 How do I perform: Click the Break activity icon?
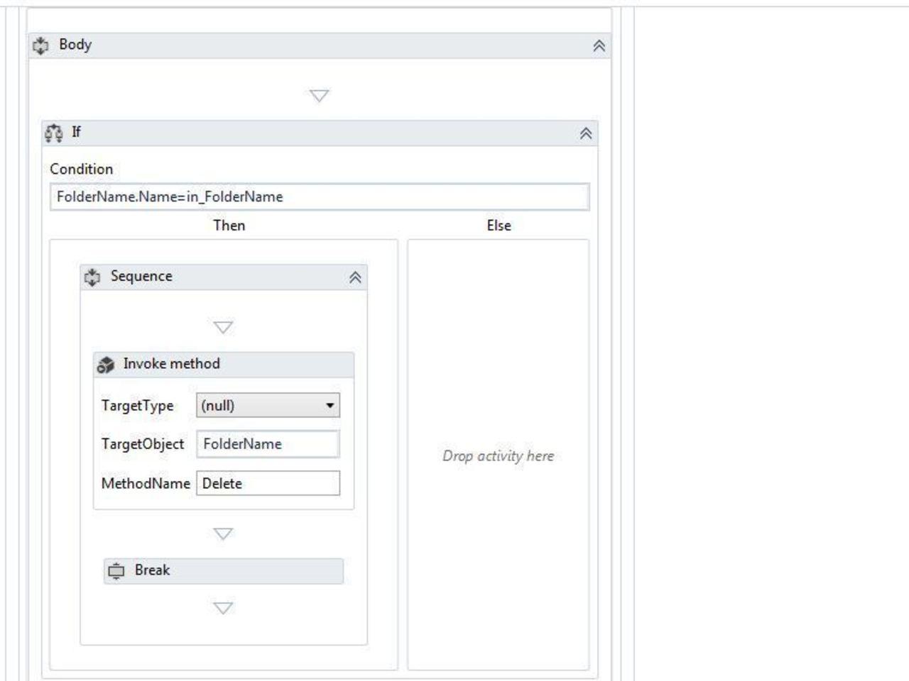[x=116, y=570]
